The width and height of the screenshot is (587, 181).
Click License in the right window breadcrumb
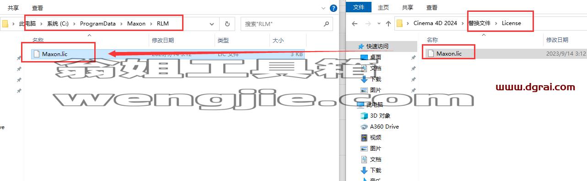[511, 23]
